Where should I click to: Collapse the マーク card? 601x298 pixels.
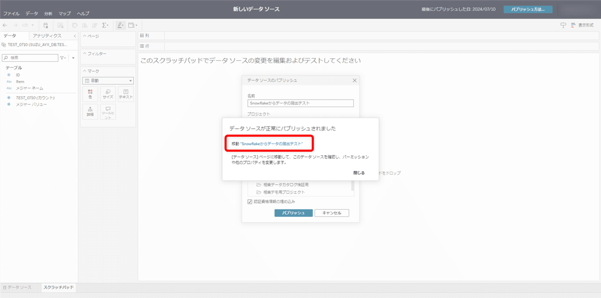(85, 71)
